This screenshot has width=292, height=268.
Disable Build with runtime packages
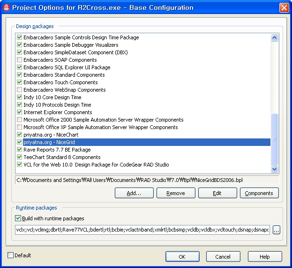(18, 218)
